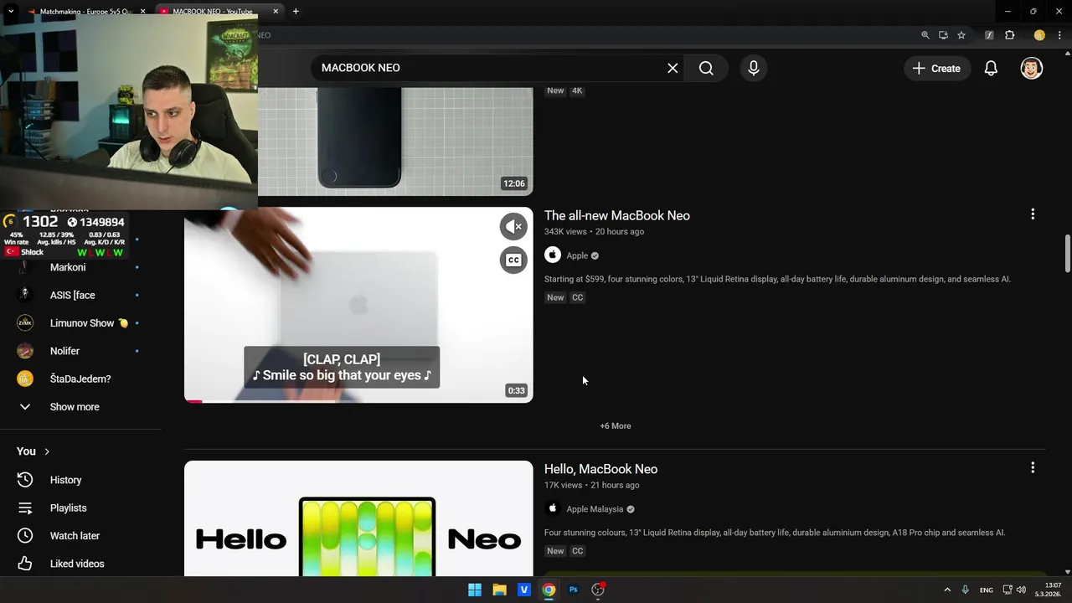Open the Chrome profile avatar
The image size is (1072, 603).
point(1039,35)
